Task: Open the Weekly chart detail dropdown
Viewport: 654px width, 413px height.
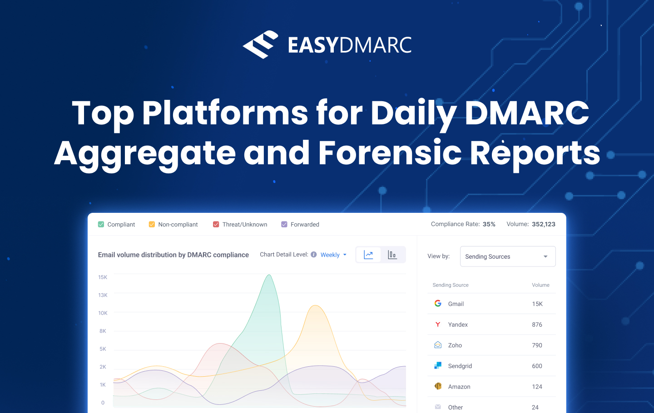Action: (333, 255)
